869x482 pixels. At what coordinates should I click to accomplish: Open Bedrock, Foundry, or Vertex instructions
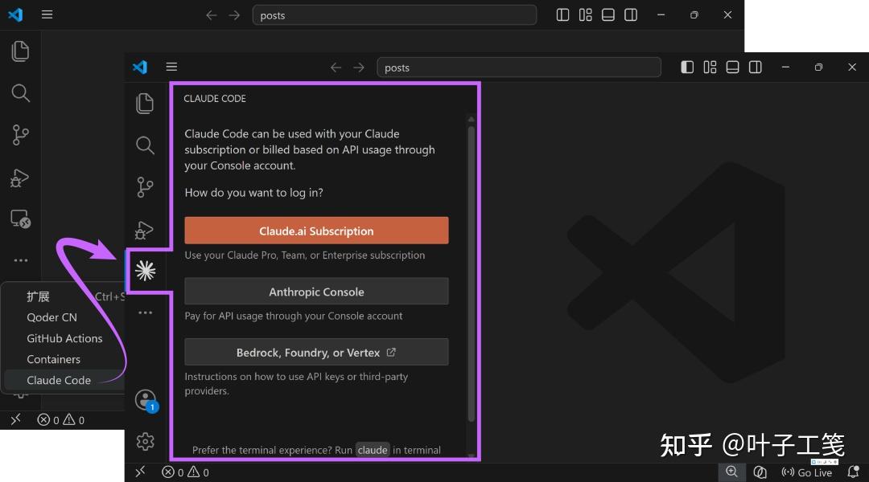coord(316,353)
